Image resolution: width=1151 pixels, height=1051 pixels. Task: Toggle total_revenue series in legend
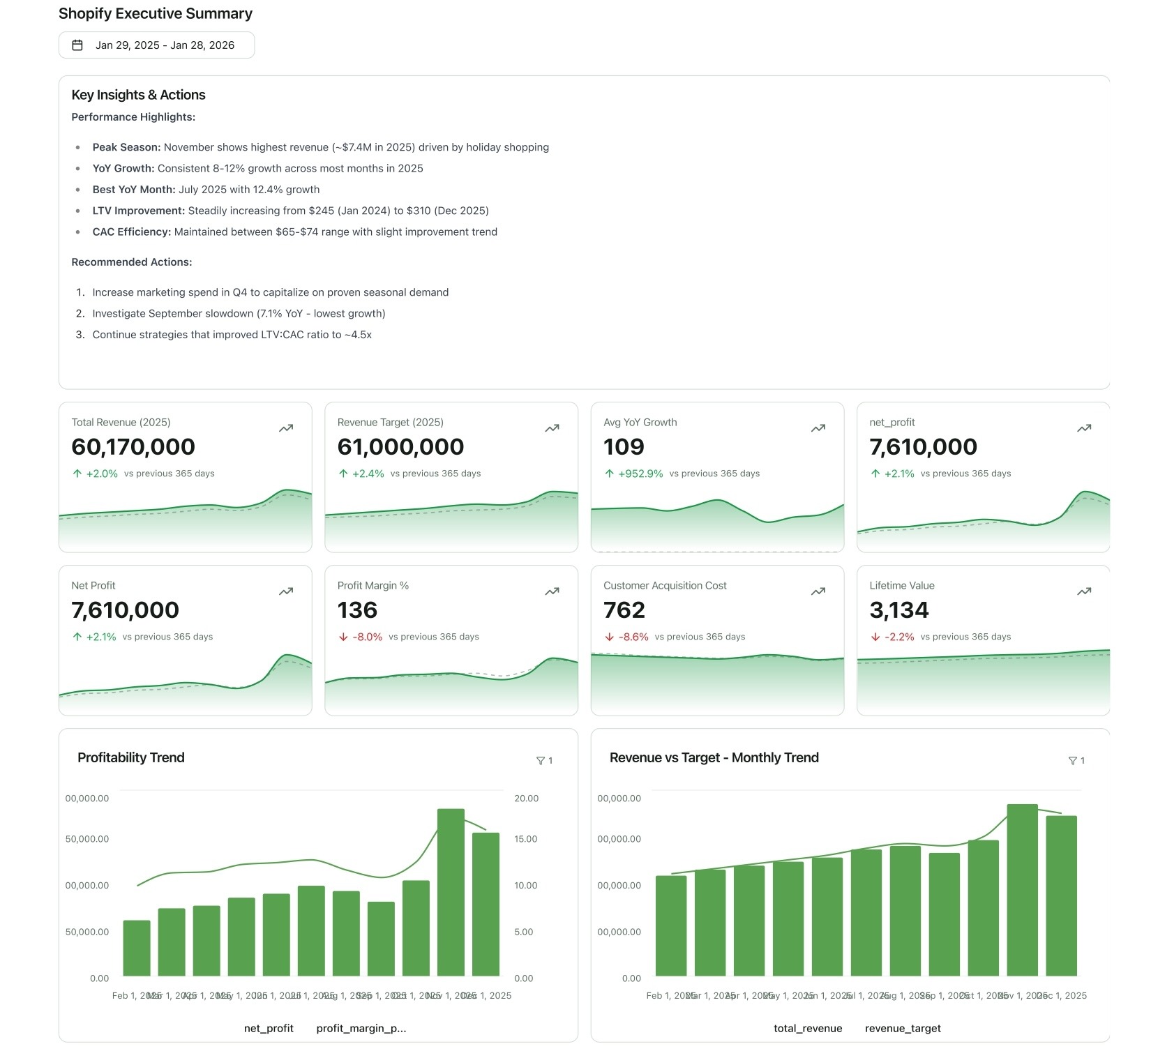click(807, 1028)
